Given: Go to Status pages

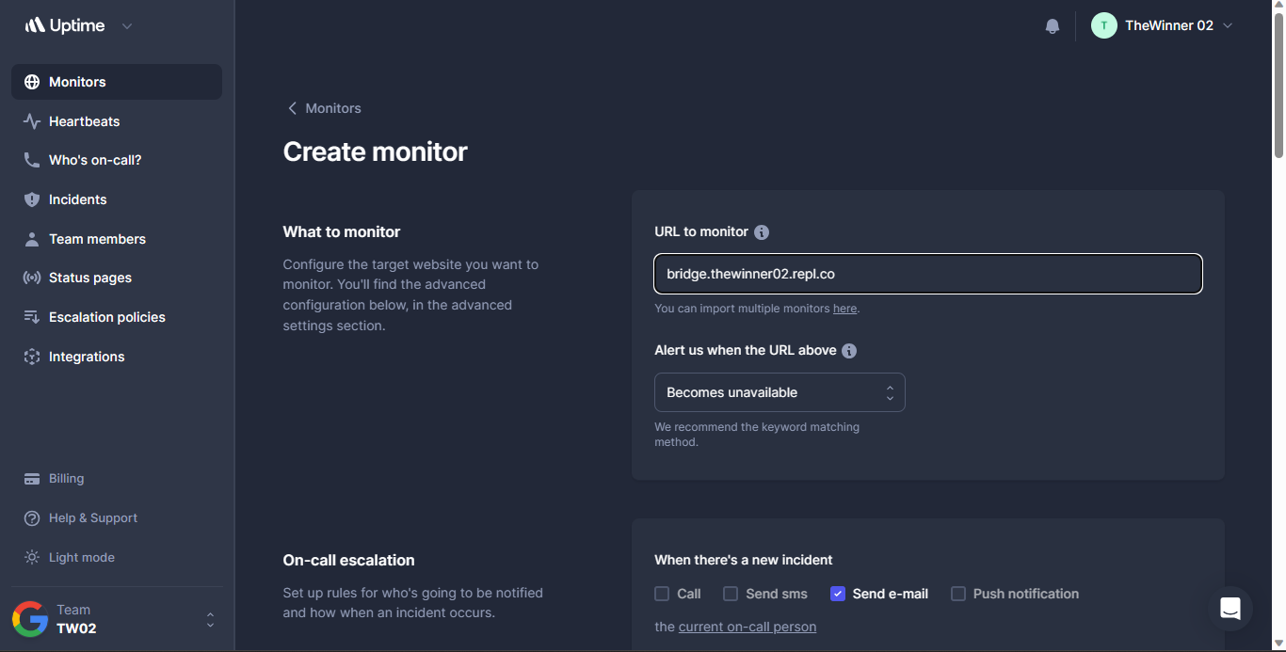Looking at the screenshot, I should [x=89, y=278].
